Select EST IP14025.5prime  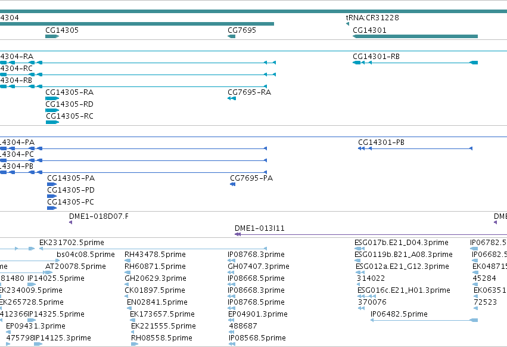(x=56, y=278)
